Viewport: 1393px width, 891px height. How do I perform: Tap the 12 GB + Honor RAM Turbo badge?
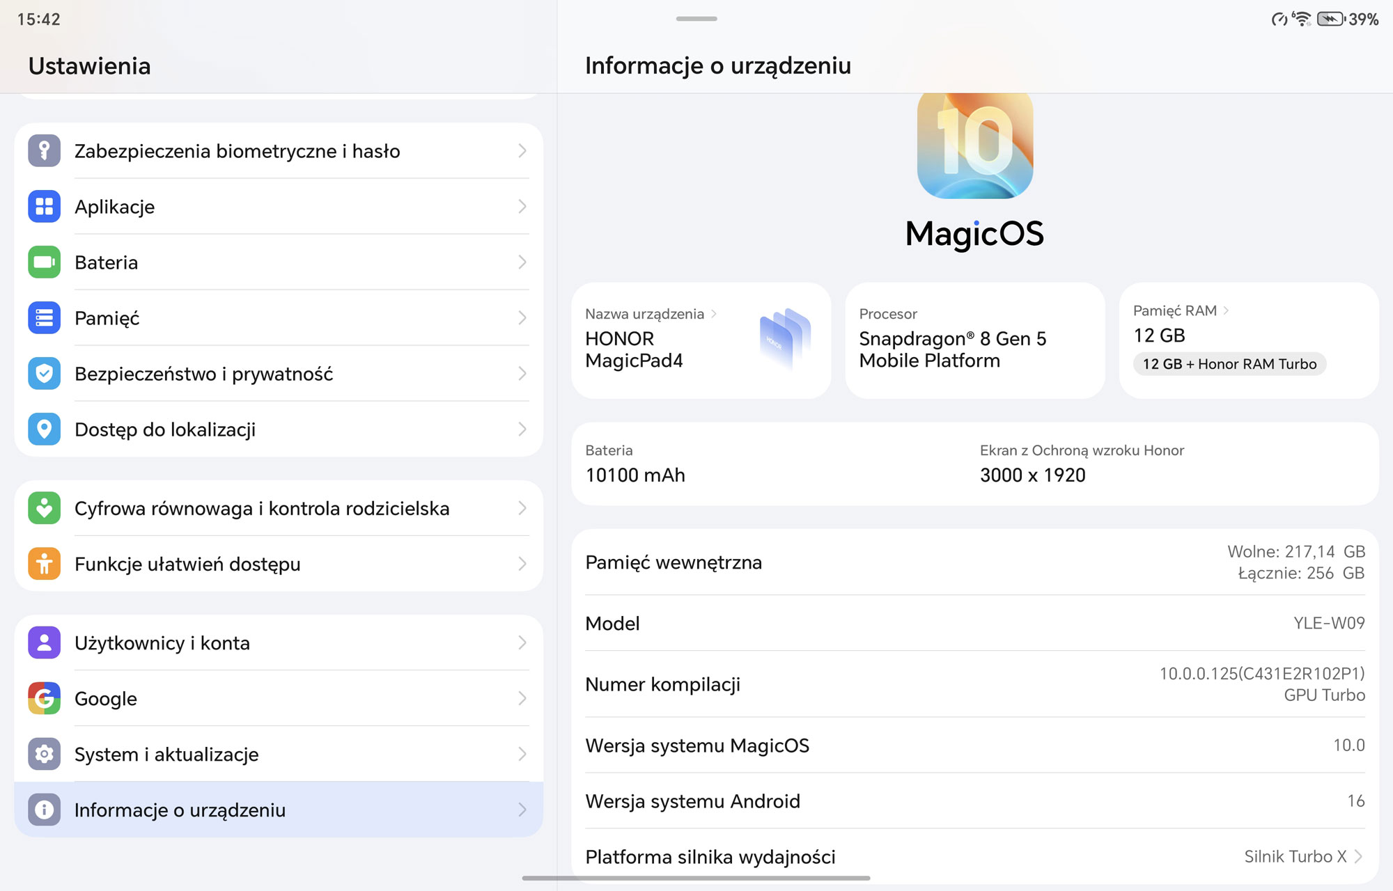pyautogui.click(x=1229, y=364)
